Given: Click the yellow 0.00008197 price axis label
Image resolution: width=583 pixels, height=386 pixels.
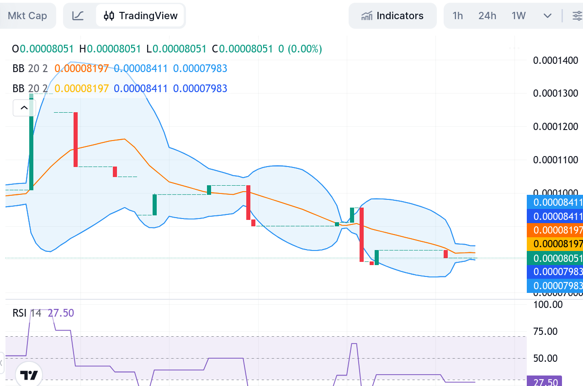Looking at the screenshot, I should [x=555, y=244].
